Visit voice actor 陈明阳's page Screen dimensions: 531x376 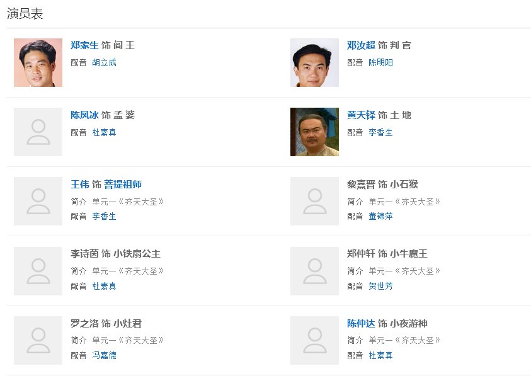(x=380, y=63)
